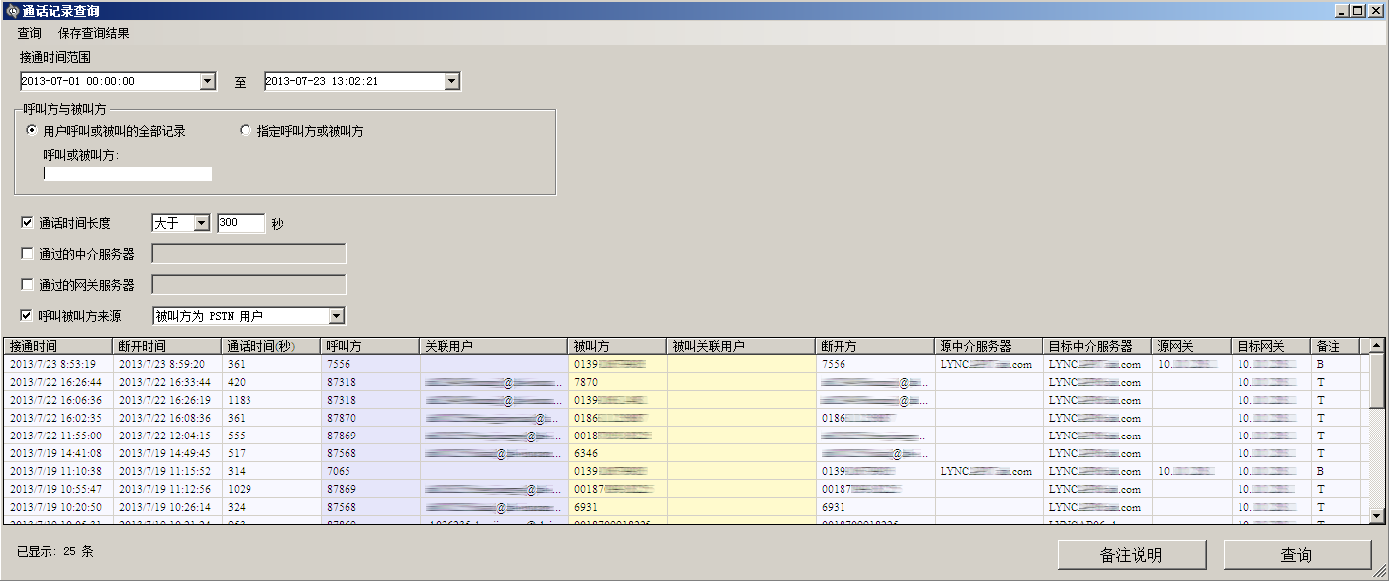Enable the 通过的网关服务器 checkbox
This screenshot has height=581, width=1389.
pyautogui.click(x=27, y=285)
